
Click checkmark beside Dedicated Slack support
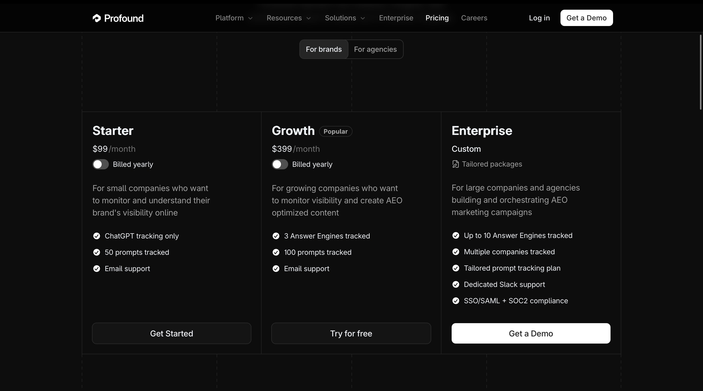point(456,284)
